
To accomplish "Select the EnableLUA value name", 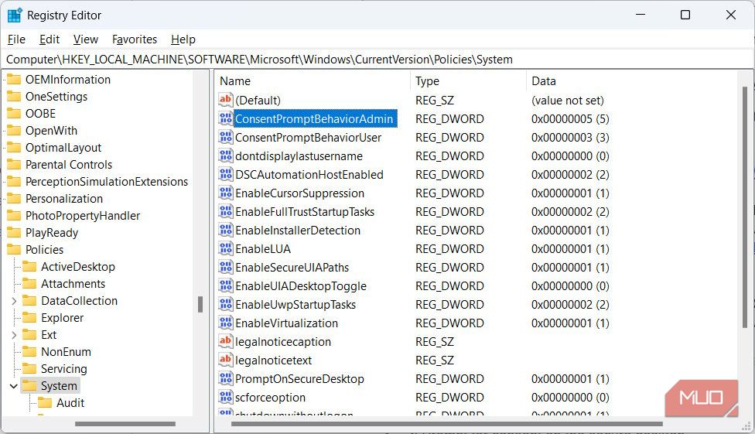I will [263, 248].
